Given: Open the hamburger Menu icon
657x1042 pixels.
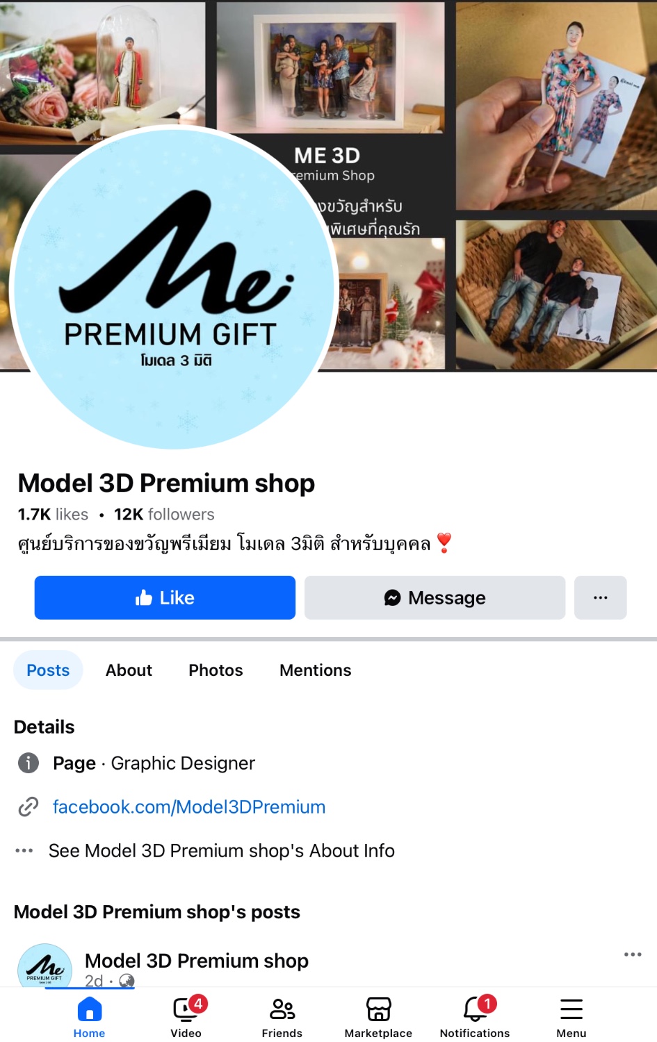Looking at the screenshot, I should pos(571,1009).
